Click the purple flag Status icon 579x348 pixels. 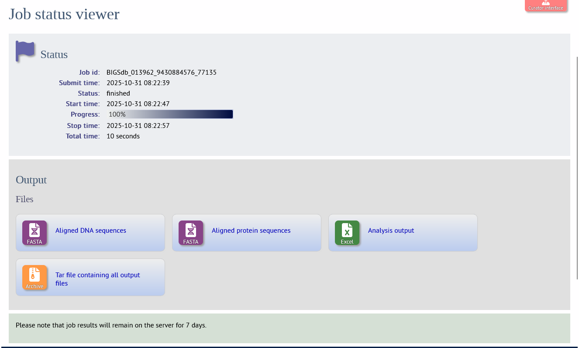tap(25, 52)
